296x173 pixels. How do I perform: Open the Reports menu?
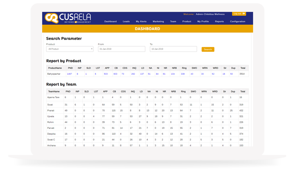click(219, 21)
